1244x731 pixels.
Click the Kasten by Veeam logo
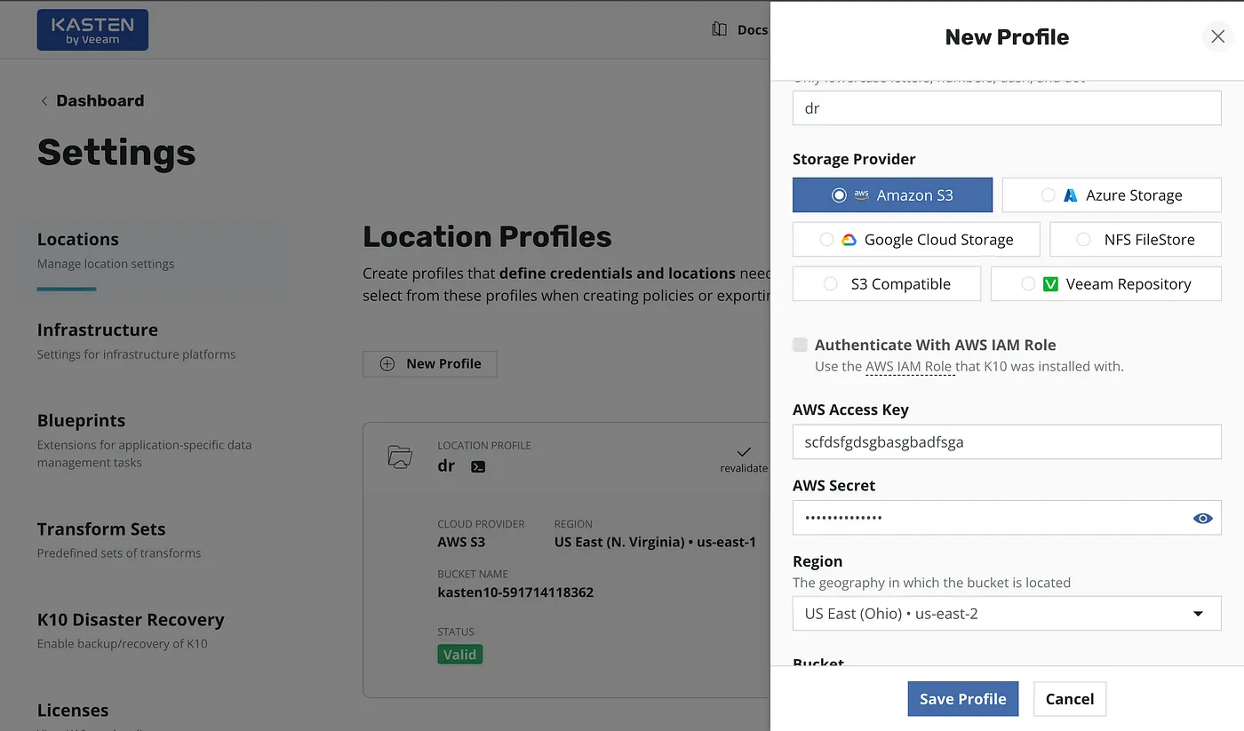[x=92, y=30]
